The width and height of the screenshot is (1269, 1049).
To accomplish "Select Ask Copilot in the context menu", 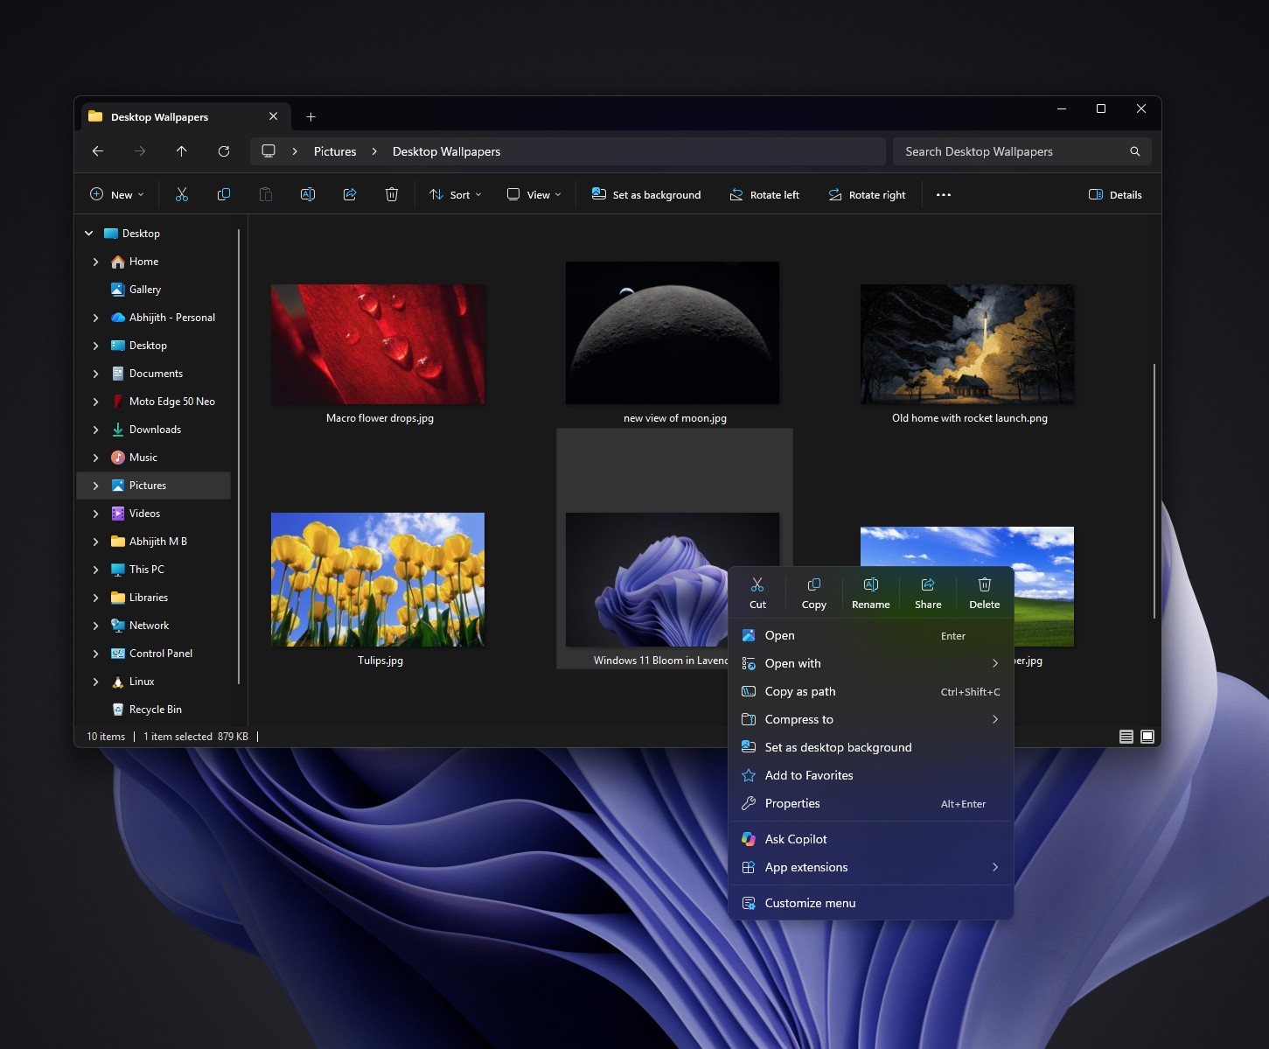I will click(x=871, y=839).
